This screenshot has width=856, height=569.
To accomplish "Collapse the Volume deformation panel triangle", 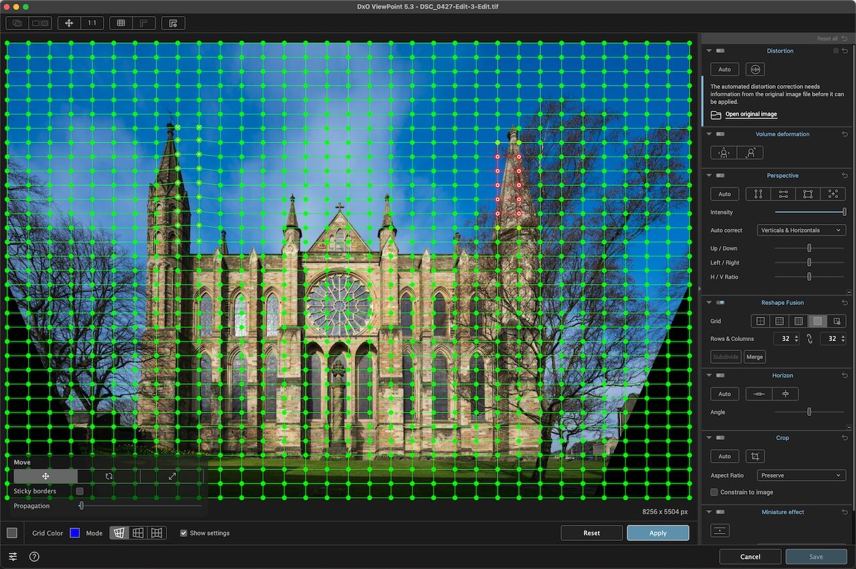I will (x=709, y=134).
